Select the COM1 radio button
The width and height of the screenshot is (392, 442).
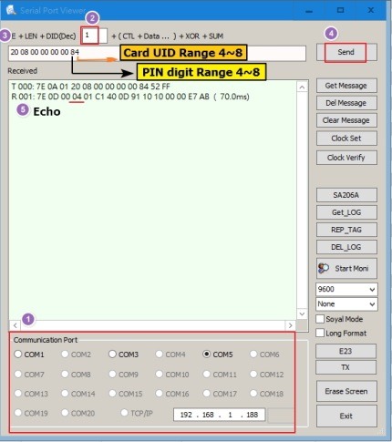coord(18,355)
